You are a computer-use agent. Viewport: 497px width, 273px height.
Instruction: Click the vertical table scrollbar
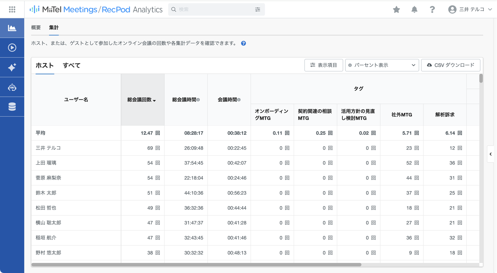(x=481, y=78)
